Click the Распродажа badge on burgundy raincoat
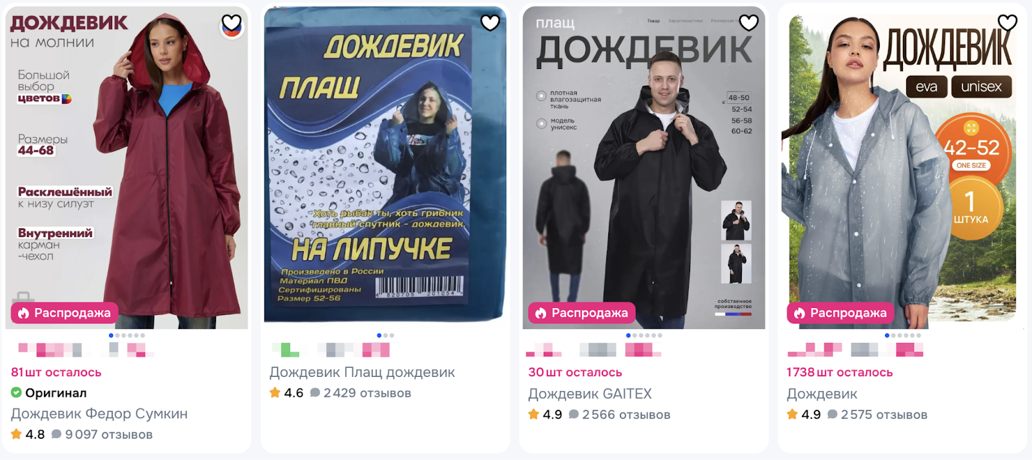This screenshot has width=1032, height=460. pos(64,313)
